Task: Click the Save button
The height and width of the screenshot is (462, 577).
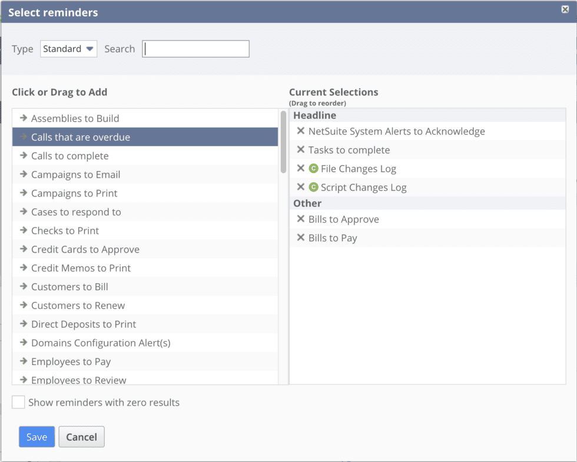Action: [37, 437]
